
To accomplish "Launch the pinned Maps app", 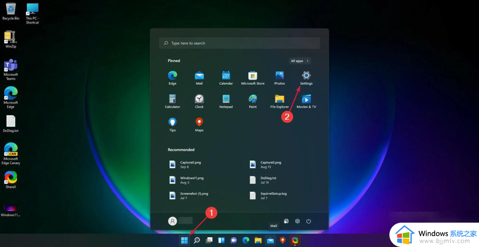I will (199, 125).
